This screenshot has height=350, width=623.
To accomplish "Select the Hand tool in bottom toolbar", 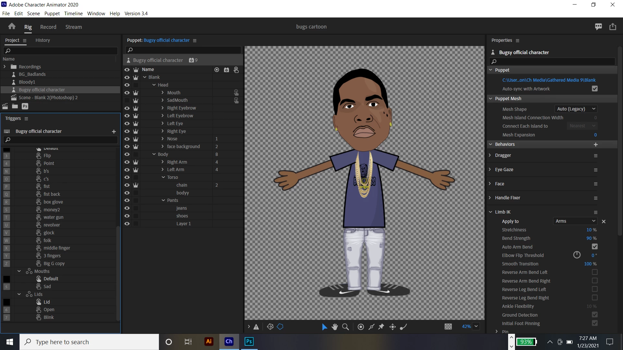I will click(335, 327).
